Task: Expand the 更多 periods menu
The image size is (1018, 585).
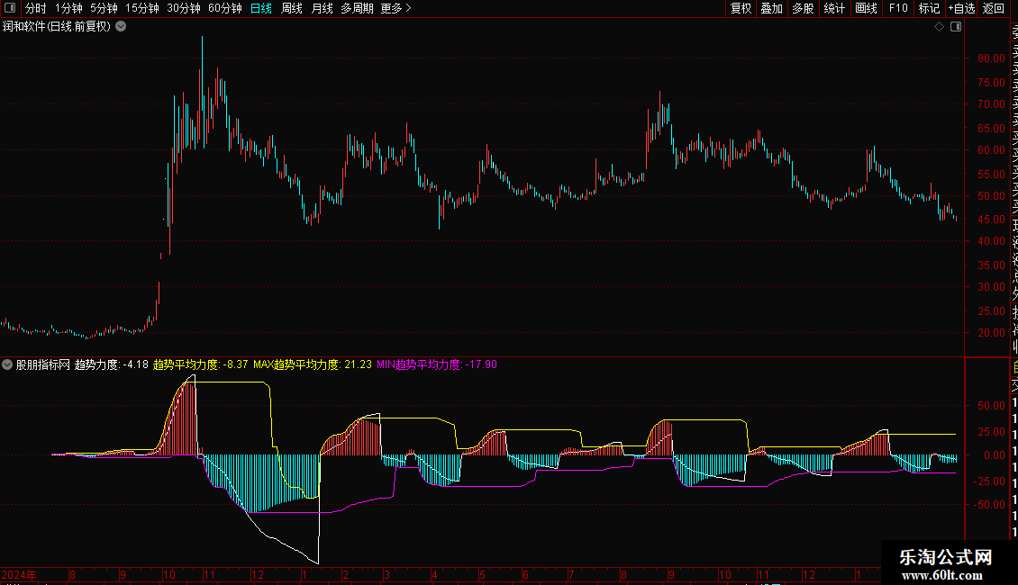Action: 395,8
